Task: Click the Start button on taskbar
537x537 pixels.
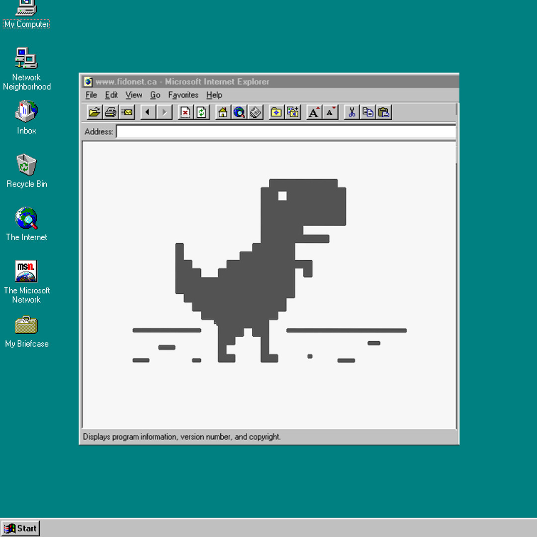Action: click(x=20, y=528)
